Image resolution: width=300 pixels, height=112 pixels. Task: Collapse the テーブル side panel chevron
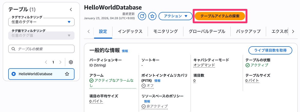(x=71, y=9)
